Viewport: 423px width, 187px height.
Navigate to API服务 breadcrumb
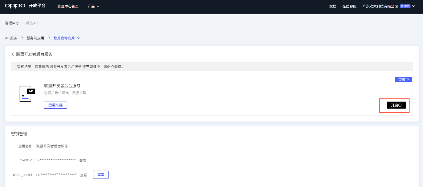coord(11,38)
